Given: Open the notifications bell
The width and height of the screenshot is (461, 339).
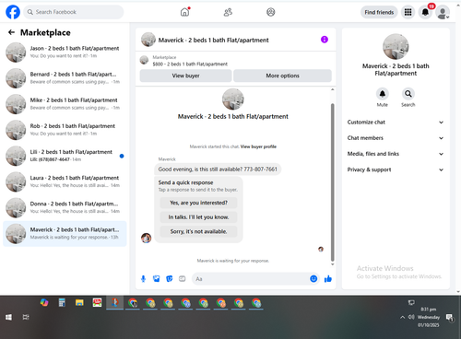Looking at the screenshot, I should [425, 12].
